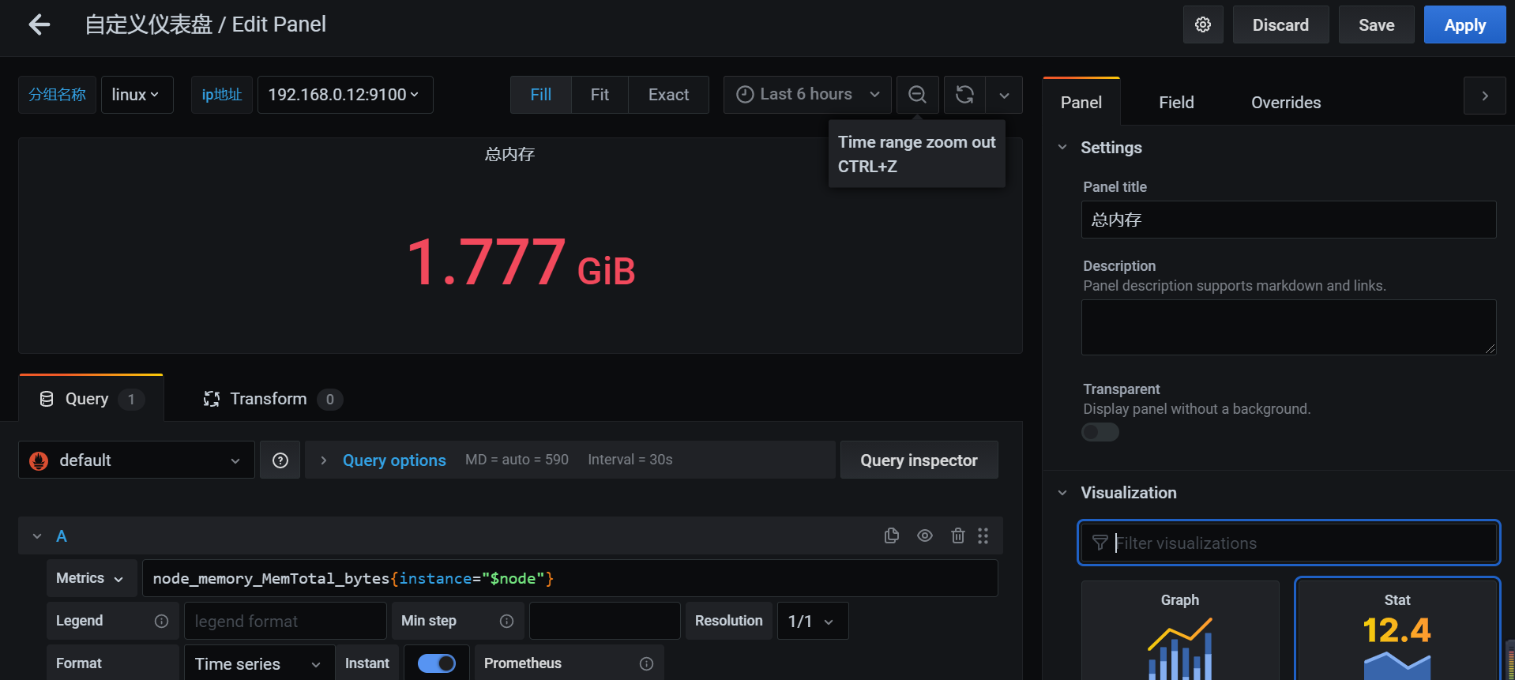Image resolution: width=1515 pixels, height=680 pixels.
Task: Click the Apply button
Action: [x=1464, y=24]
